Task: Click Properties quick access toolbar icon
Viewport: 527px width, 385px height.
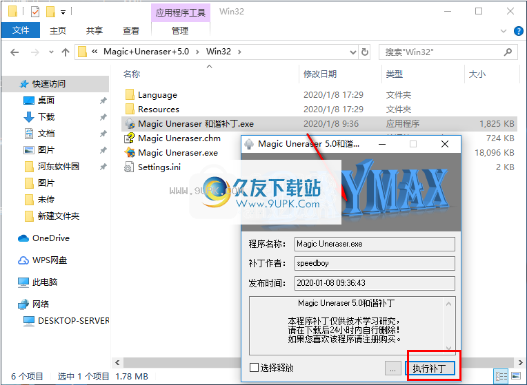Action: pyautogui.click(x=35, y=12)
